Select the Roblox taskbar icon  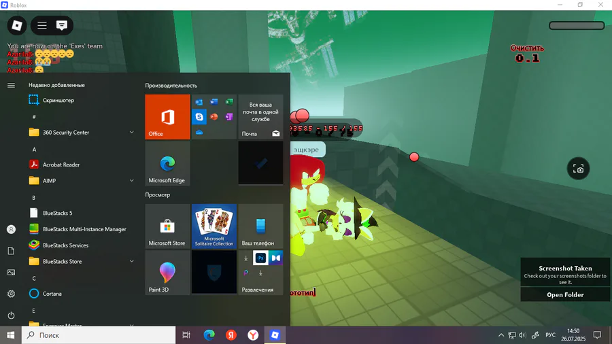pos(275,335)
